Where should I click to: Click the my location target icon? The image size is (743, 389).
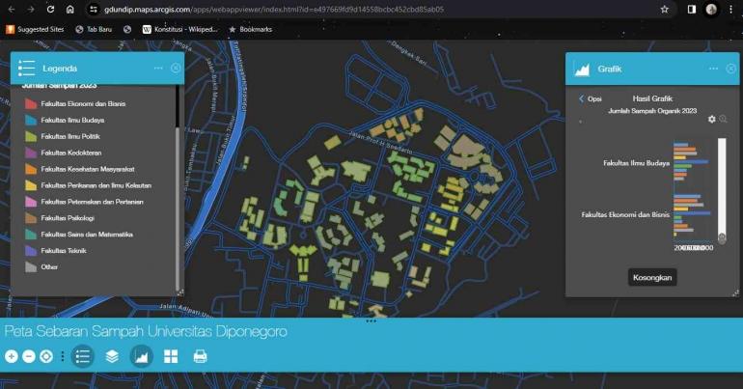tap(46, 356)
